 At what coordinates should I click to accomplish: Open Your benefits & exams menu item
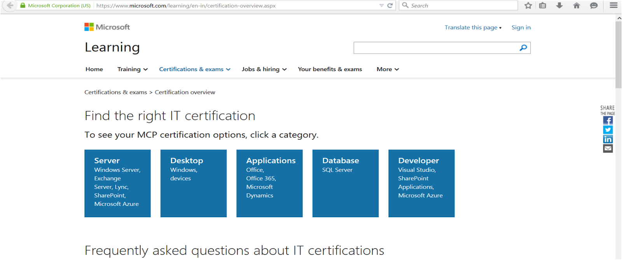(x=330, y=69)
